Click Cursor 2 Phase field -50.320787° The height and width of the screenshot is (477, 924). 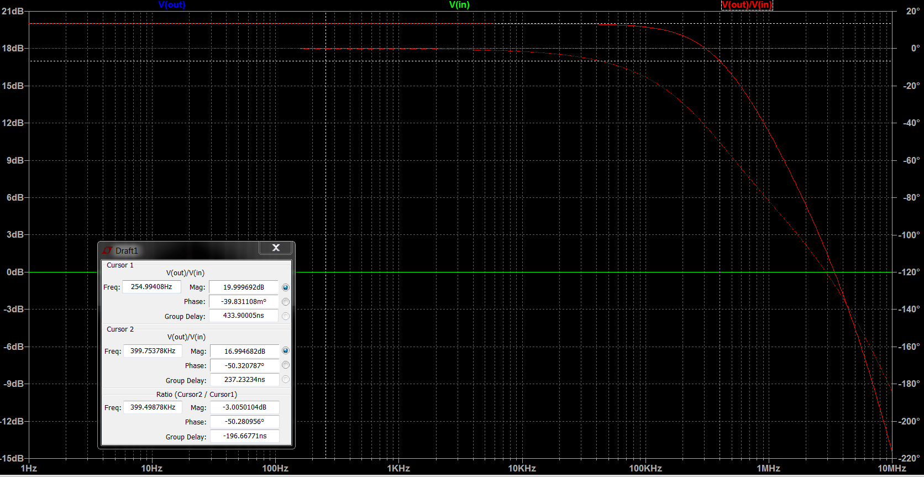pos(245,366)
